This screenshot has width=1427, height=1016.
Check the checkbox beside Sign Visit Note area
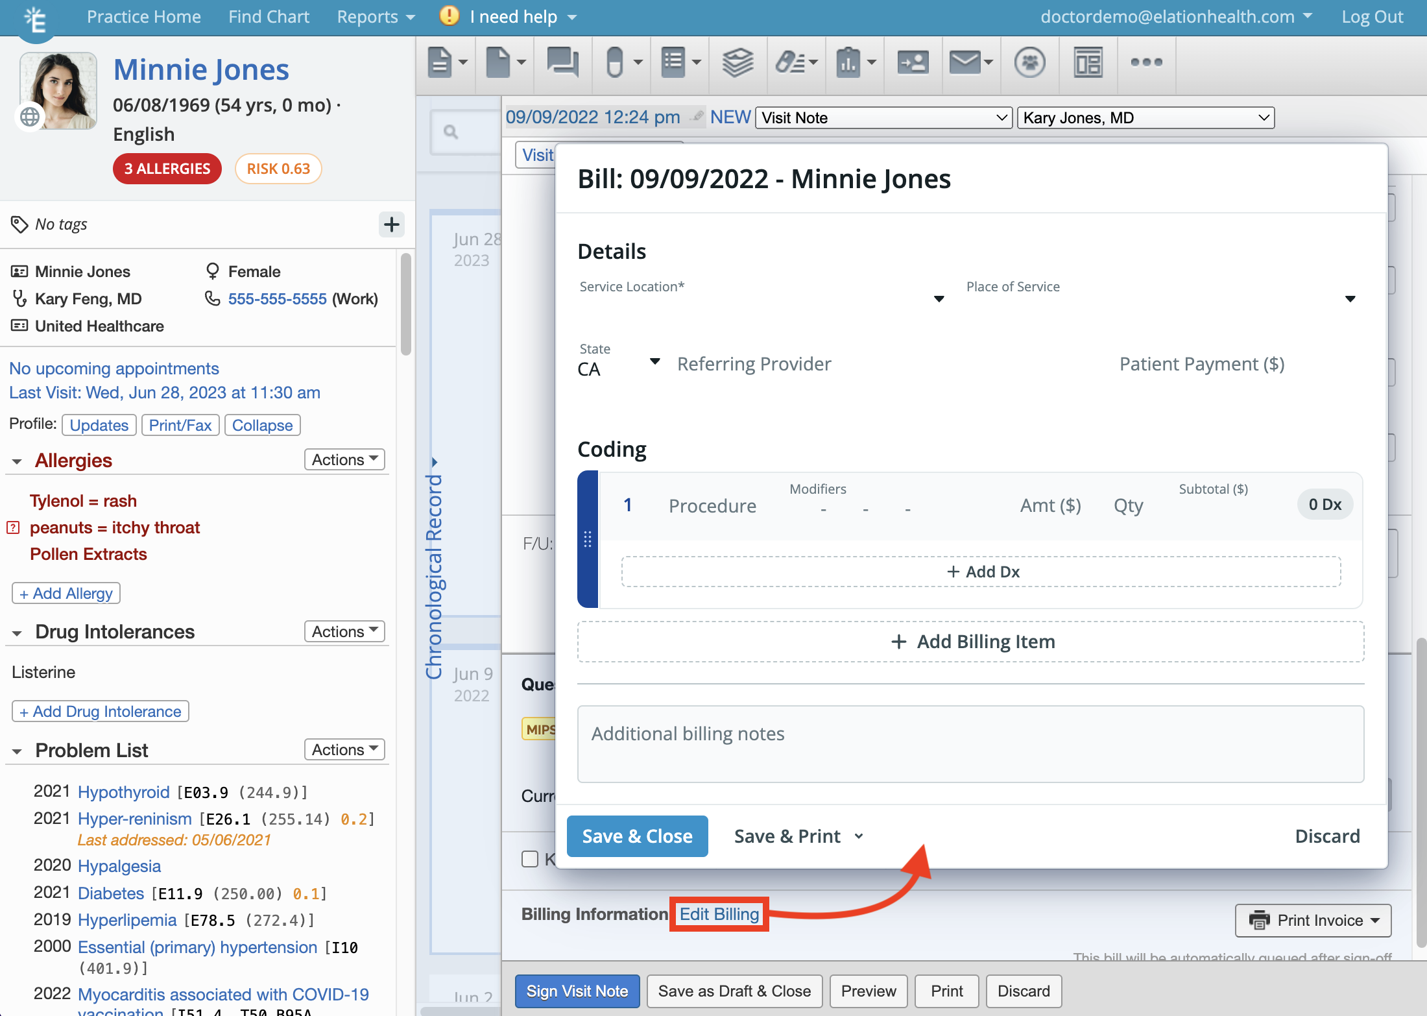click(530, 858)
